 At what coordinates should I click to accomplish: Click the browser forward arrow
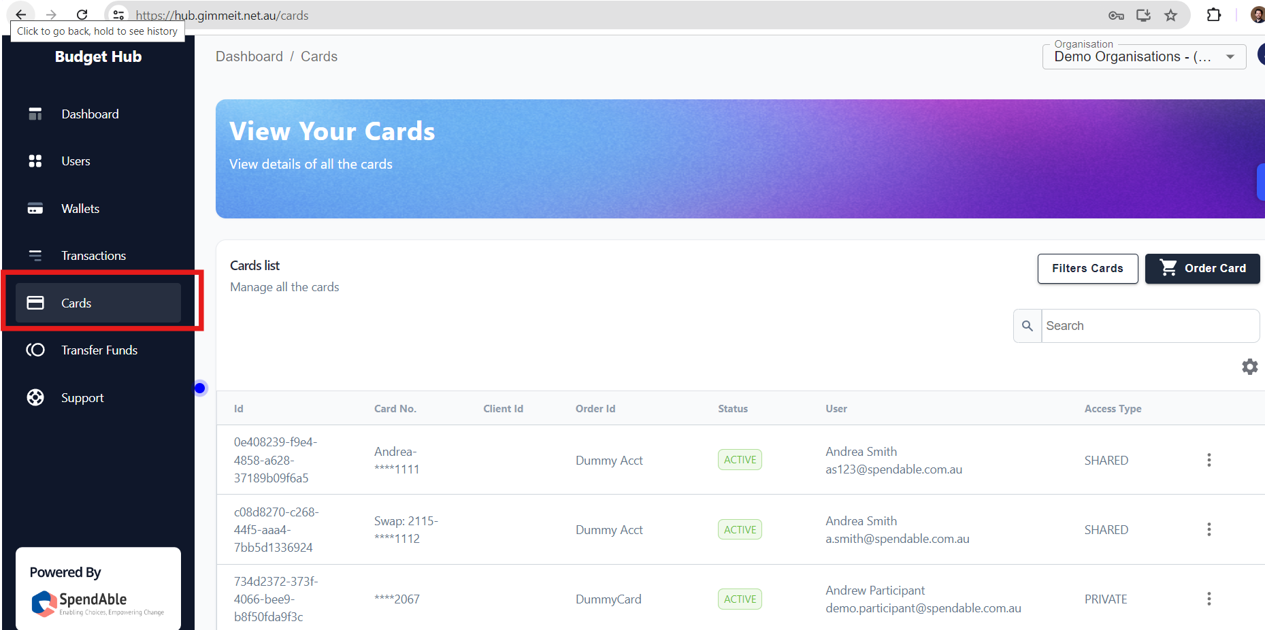pos(51,15)
